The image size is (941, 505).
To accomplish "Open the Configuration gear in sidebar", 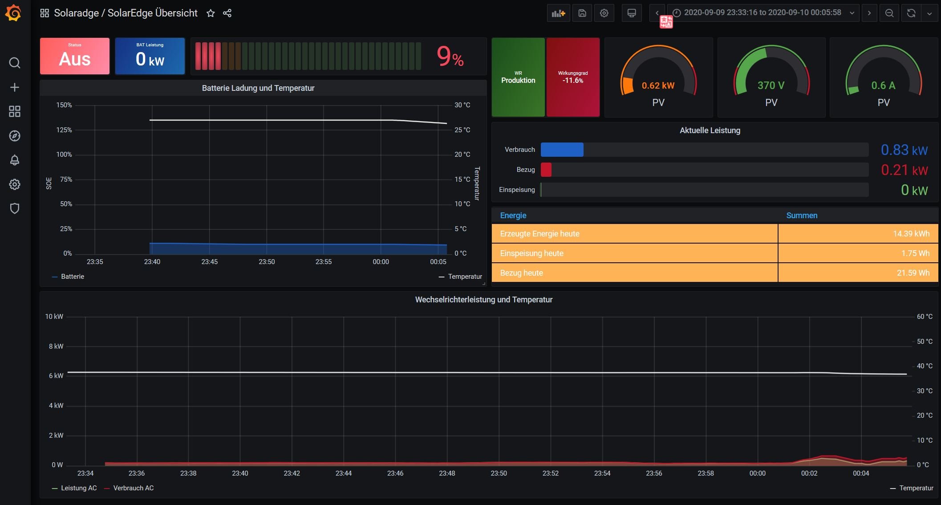I will pos(15,184).
